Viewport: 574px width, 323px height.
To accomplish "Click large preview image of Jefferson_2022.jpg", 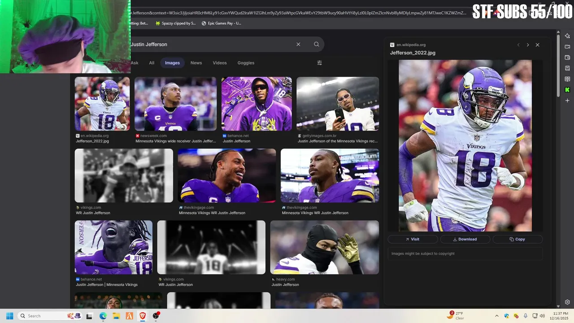I will (465, 146).
